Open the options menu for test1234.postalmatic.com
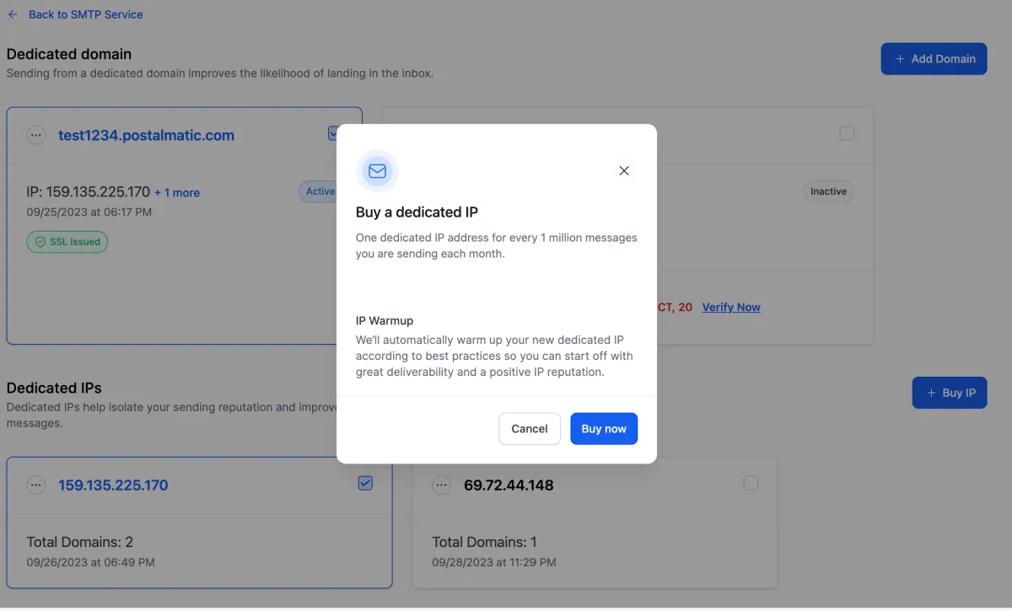 pos(35,135)
